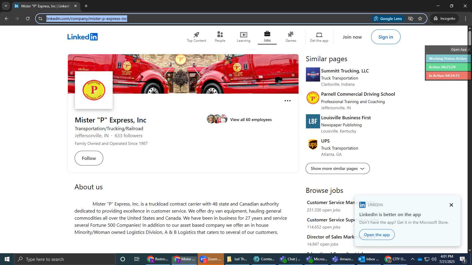View all 60 employees link
The image size is (472, 265).
251,120
